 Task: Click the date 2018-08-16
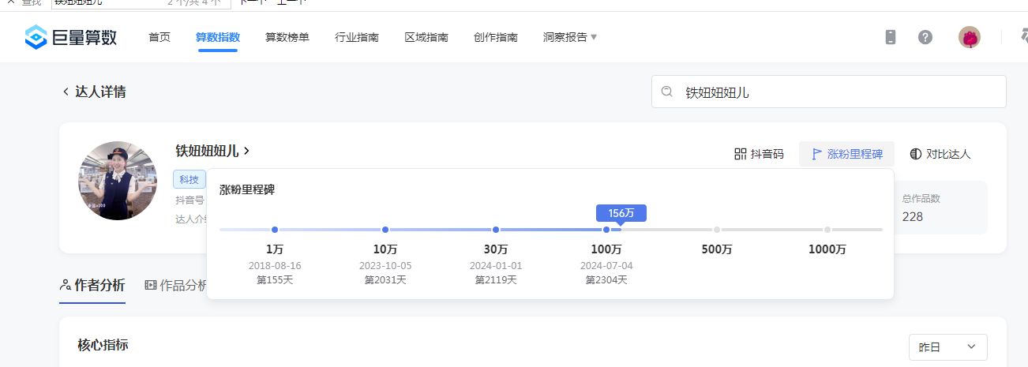coord(275,265)
